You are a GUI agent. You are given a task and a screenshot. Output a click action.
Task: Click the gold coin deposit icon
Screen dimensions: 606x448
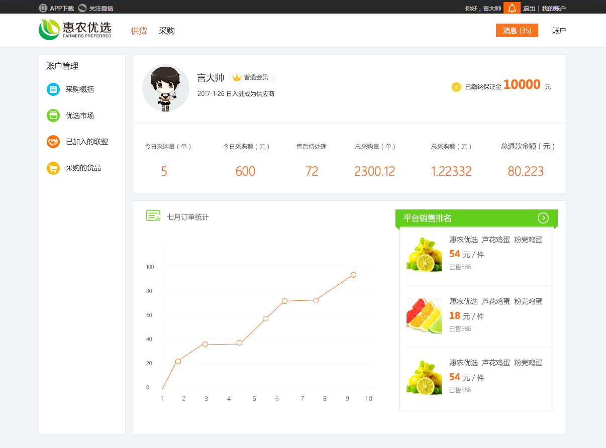click(x=456, y=87)
